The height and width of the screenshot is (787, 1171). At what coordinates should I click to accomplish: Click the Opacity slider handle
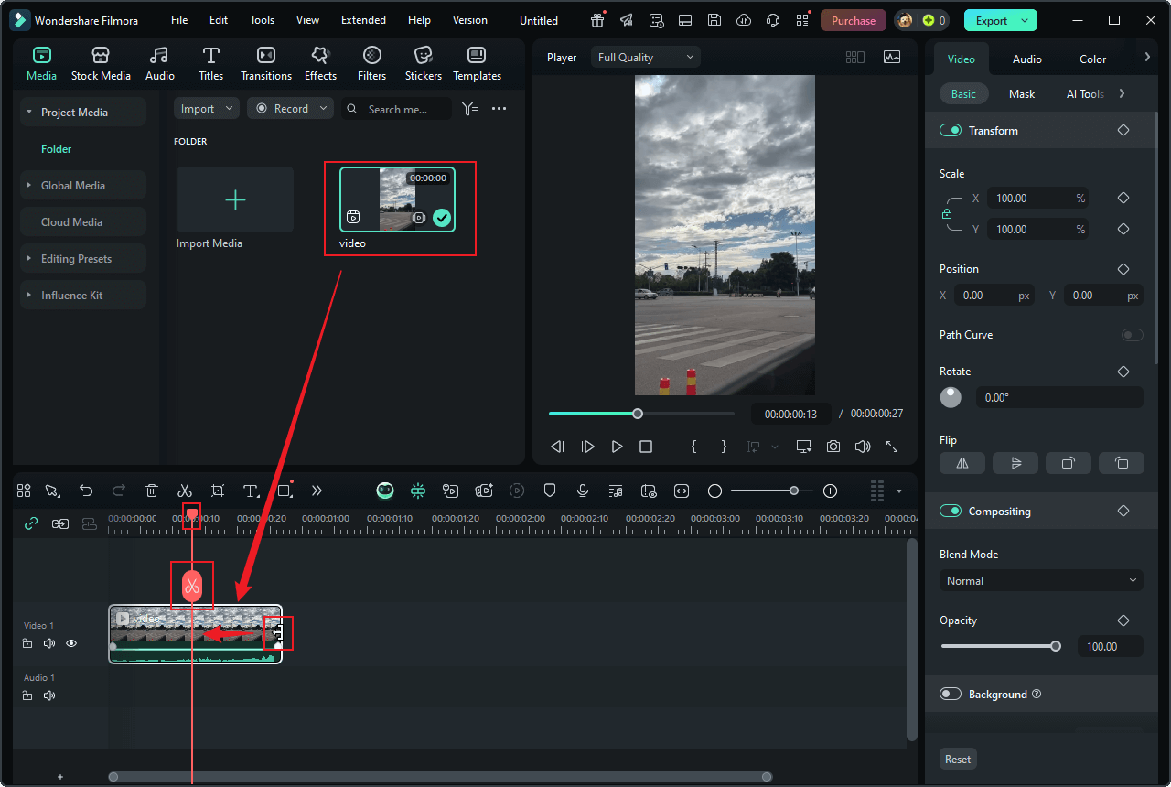1056,646
